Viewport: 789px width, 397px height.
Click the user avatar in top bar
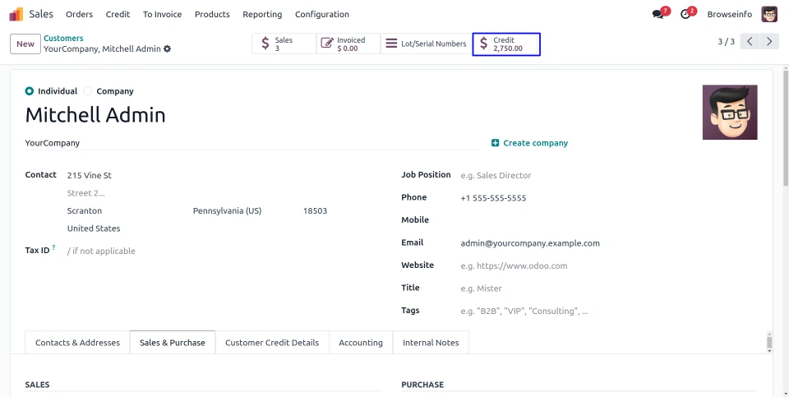click(769, 14)
